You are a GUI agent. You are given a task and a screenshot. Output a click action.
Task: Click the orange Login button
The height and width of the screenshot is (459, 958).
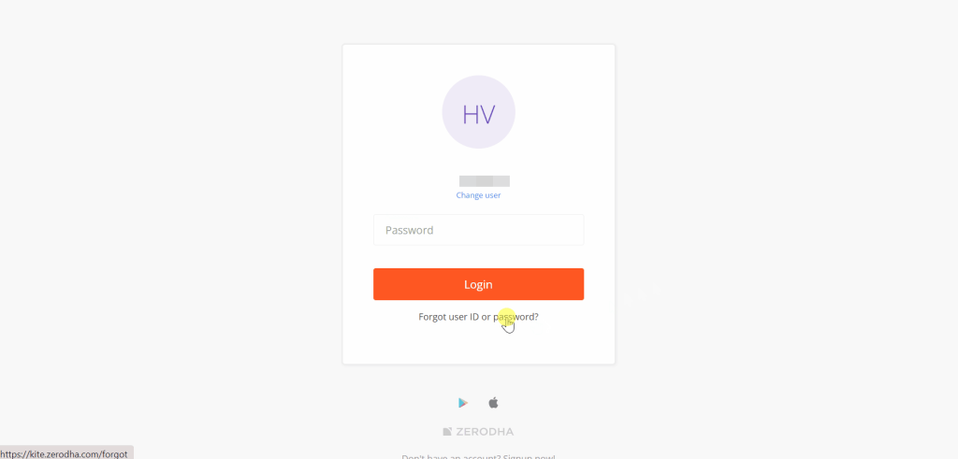point(478,284)
